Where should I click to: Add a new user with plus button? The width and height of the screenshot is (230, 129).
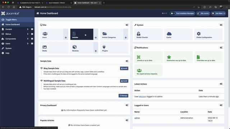[66, 34]
